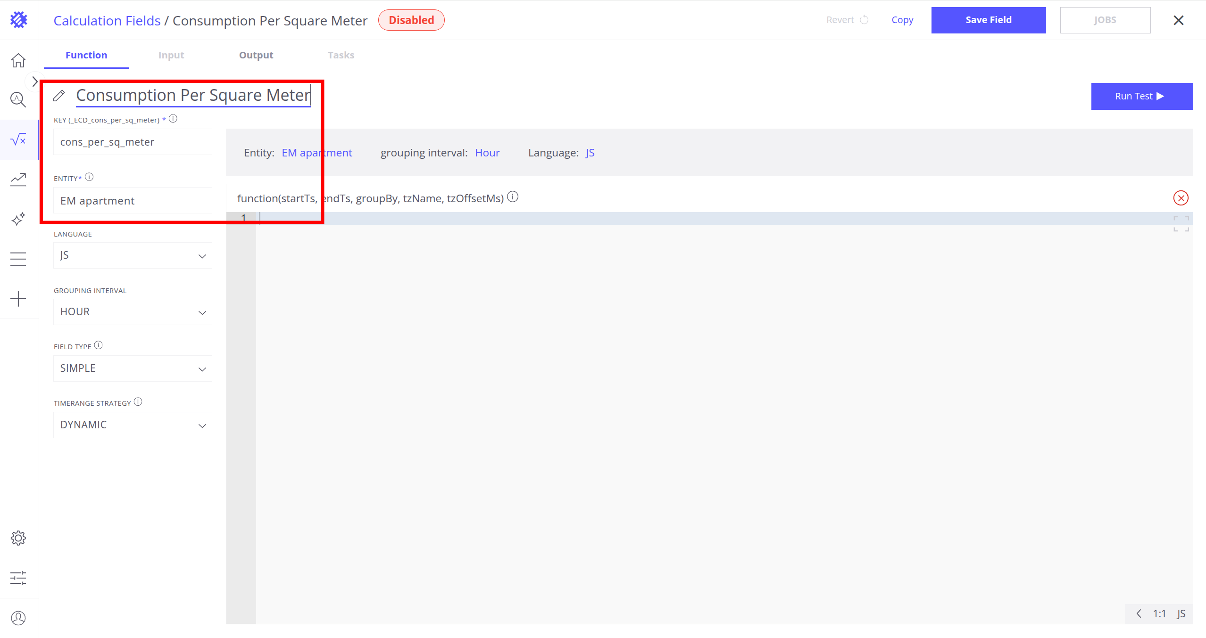Click the plus add sidebar icon
Screen dimensions: 1206x638
(x=18, y=299)
